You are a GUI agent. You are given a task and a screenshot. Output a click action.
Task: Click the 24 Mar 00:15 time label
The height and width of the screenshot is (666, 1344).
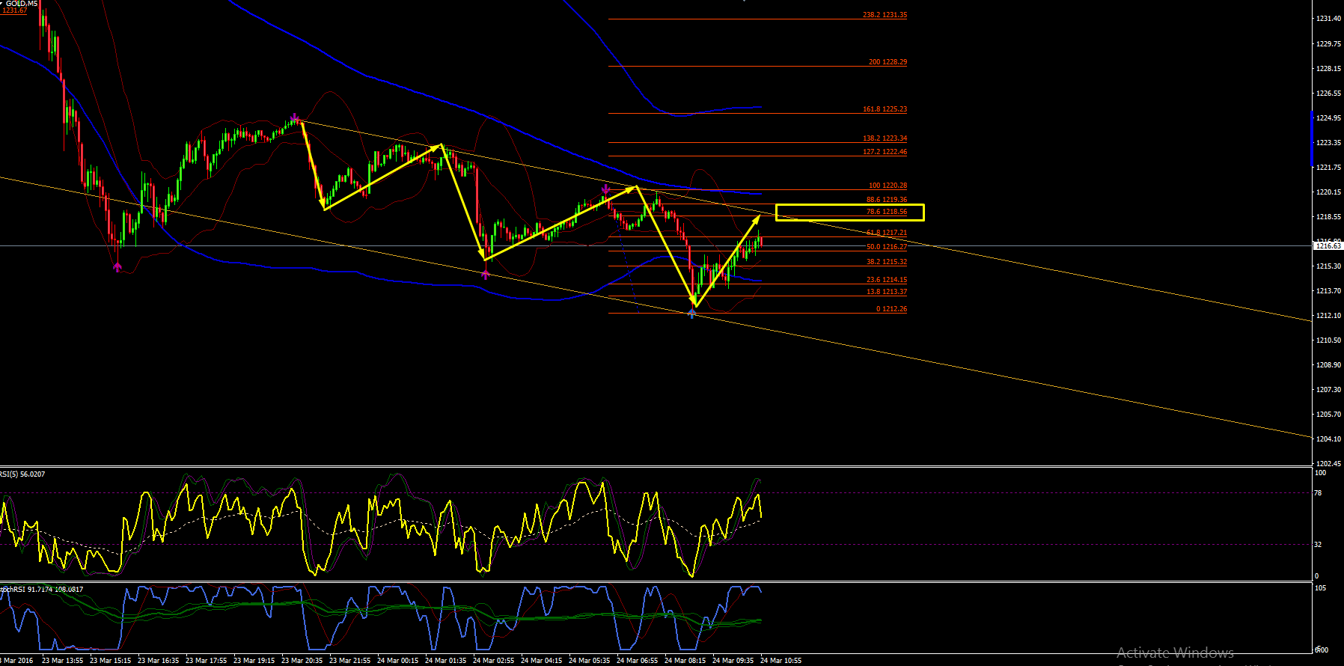398,661
